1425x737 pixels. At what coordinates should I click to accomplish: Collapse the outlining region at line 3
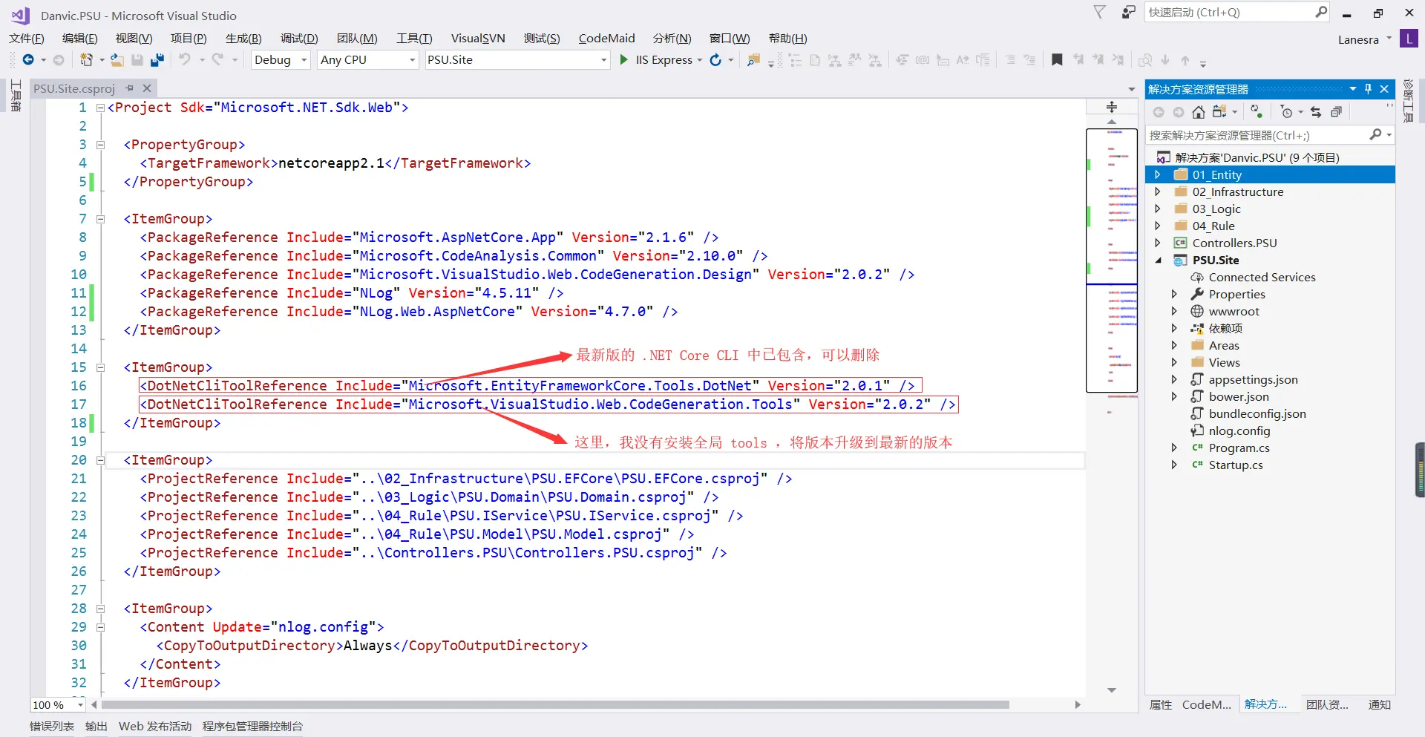coord(101,145)
